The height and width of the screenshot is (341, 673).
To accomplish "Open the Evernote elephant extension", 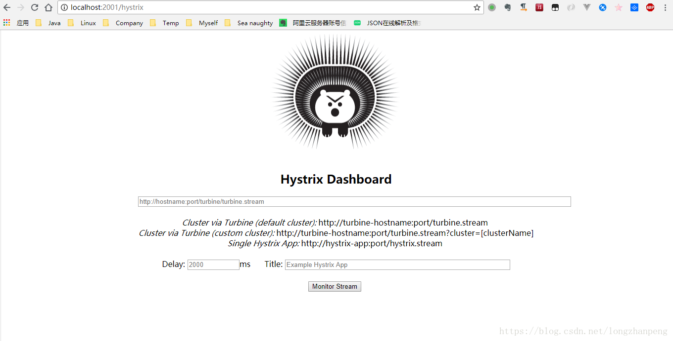I will (508, 7).
